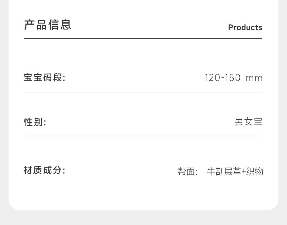Click the 牛剖层革 material text
The height and width of the screenshot is (225, 287).
point(224,171)
